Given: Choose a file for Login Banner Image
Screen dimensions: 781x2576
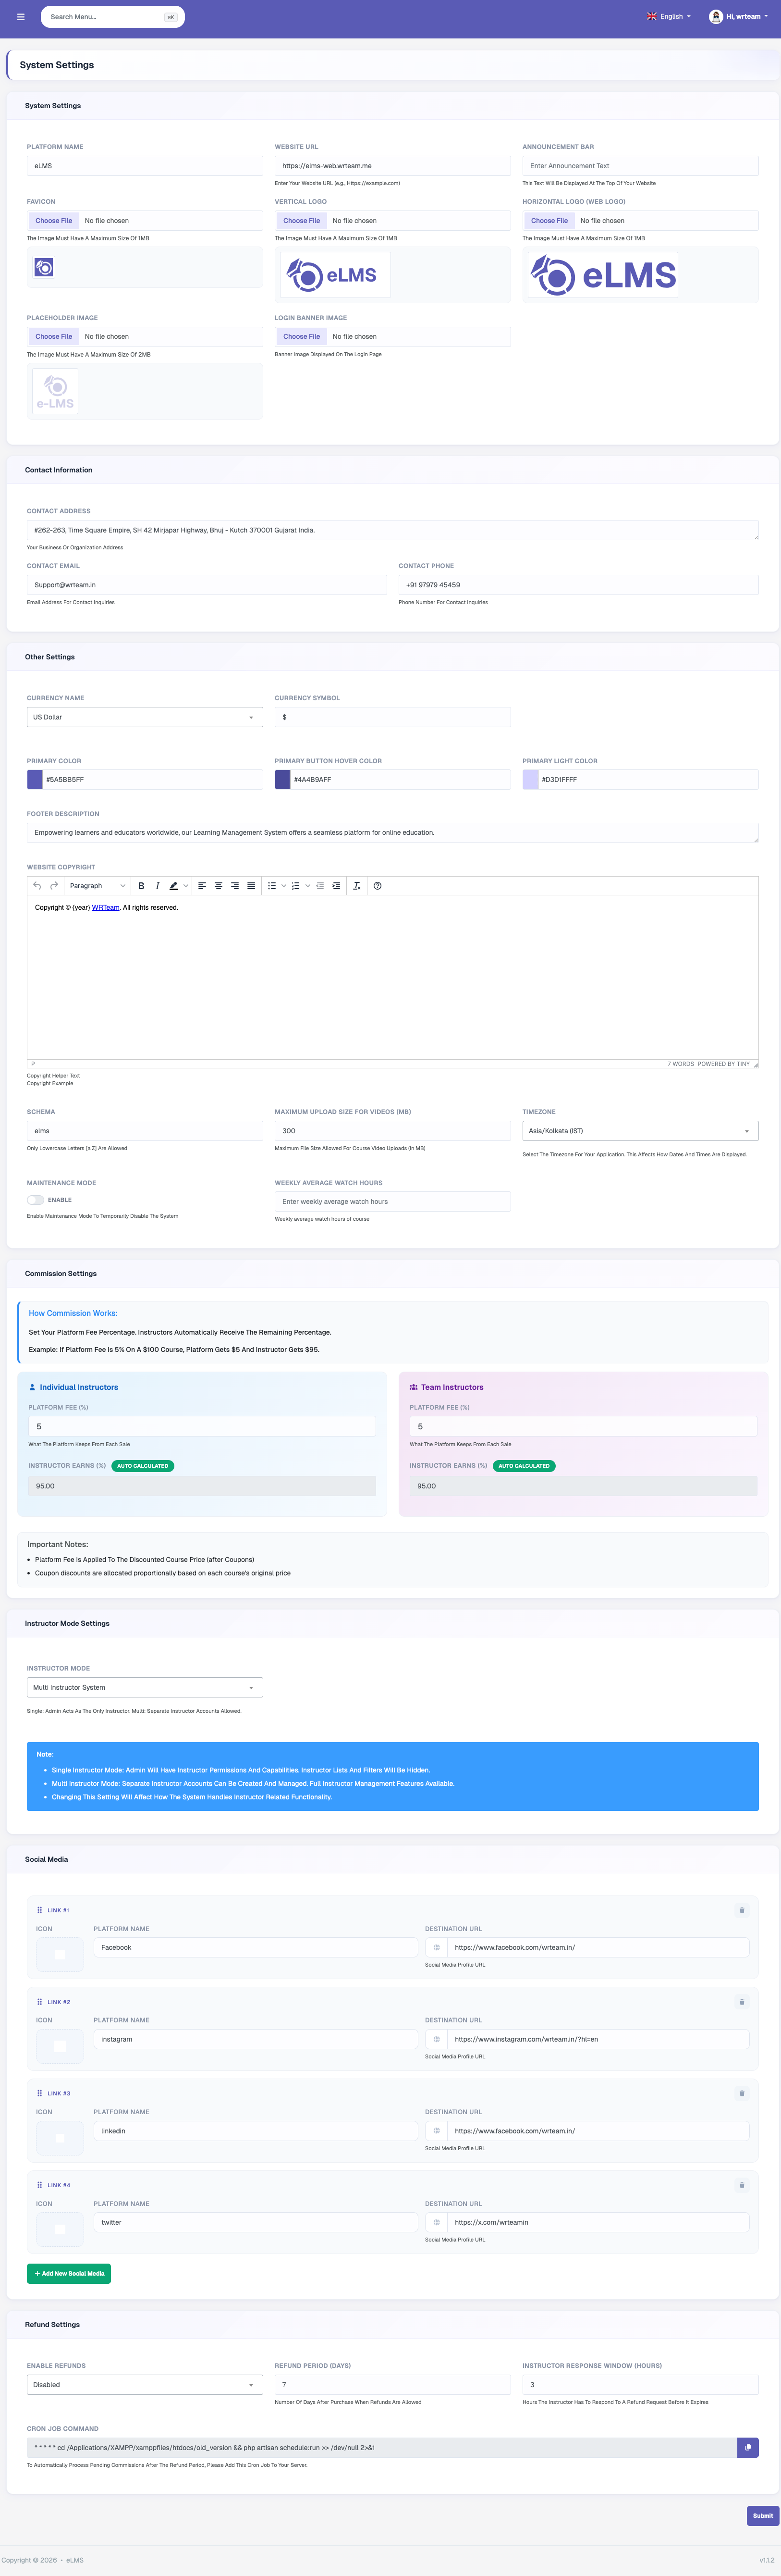Looking at the screenshot, I should click(x=302, y=337).
